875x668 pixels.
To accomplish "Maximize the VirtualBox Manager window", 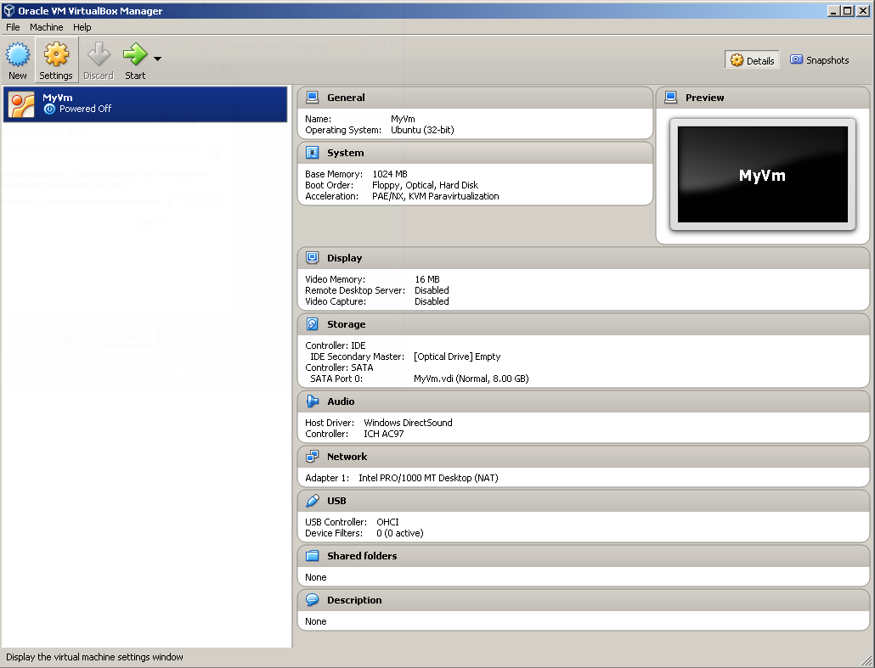I will (848, 10).
